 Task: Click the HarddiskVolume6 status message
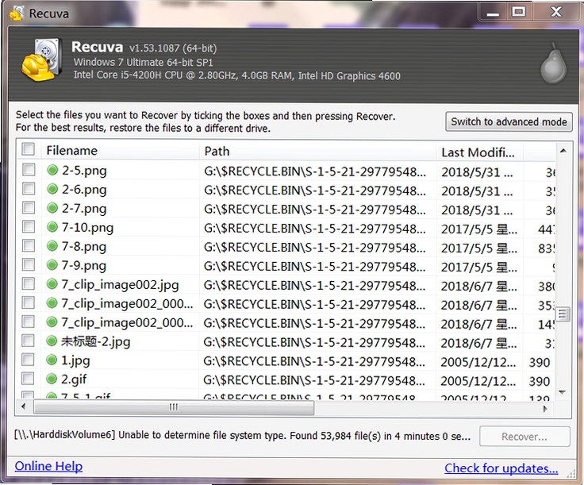242,436
